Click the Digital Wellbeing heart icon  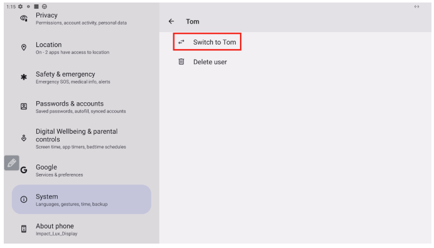point(24,138)
